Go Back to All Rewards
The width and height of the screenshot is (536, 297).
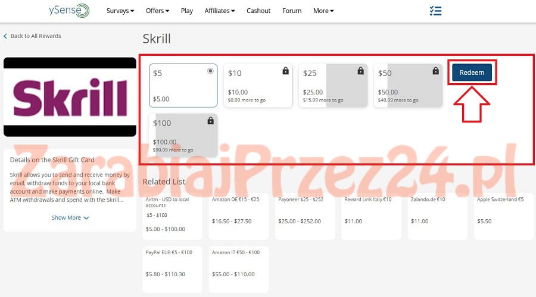pyautogui.click(x=32, y=36)
